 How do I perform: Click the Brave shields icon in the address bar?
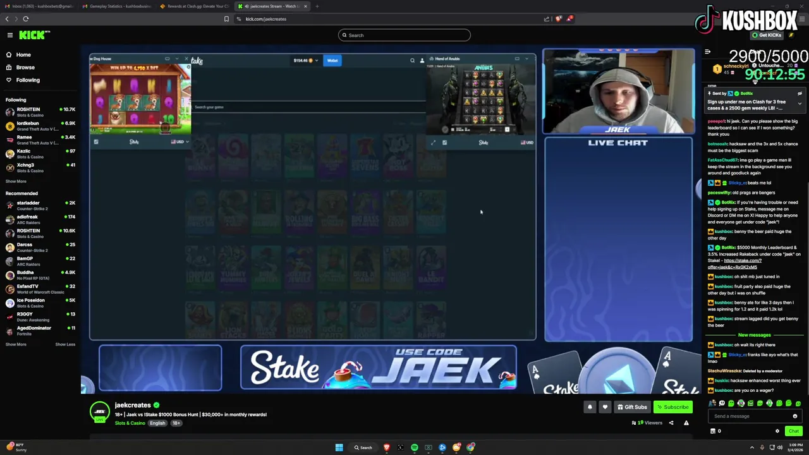tap(558, 19)
